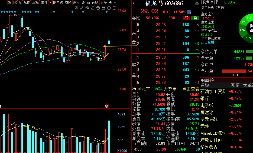Open chart settings gear icon
253x153 pixels.
point(76,8)
